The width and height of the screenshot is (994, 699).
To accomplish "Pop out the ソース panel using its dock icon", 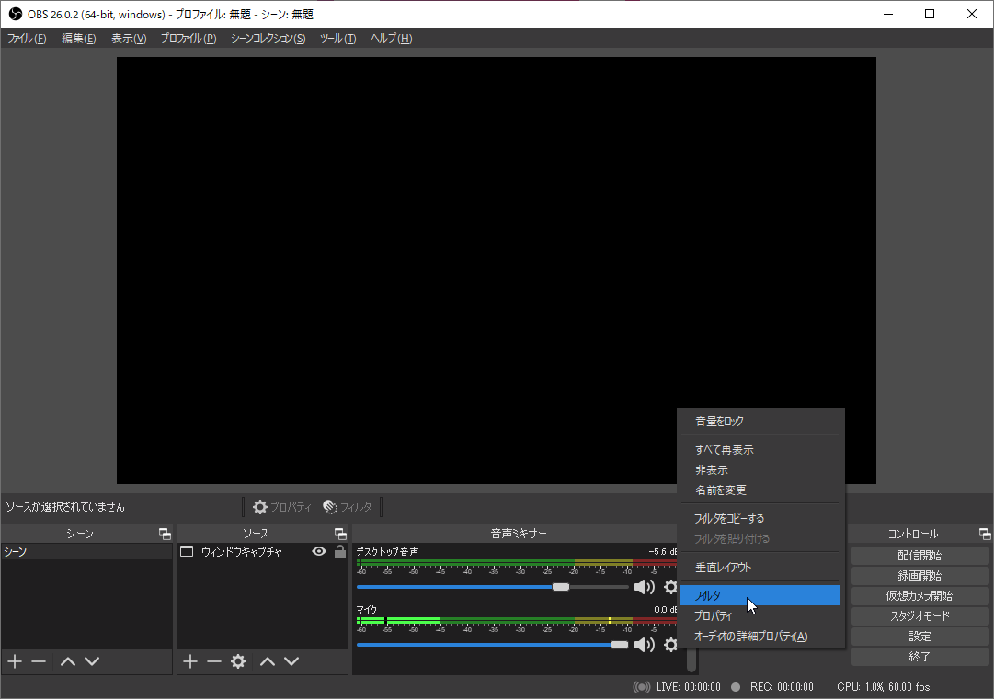I will point(340,534).
